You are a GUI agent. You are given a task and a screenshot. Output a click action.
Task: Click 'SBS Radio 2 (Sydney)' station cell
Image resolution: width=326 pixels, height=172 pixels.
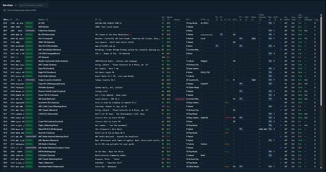47,144
